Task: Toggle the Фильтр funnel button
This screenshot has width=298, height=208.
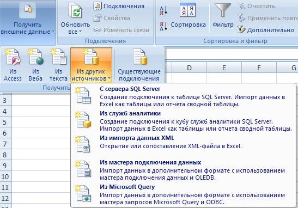Action: click(223, 16)
